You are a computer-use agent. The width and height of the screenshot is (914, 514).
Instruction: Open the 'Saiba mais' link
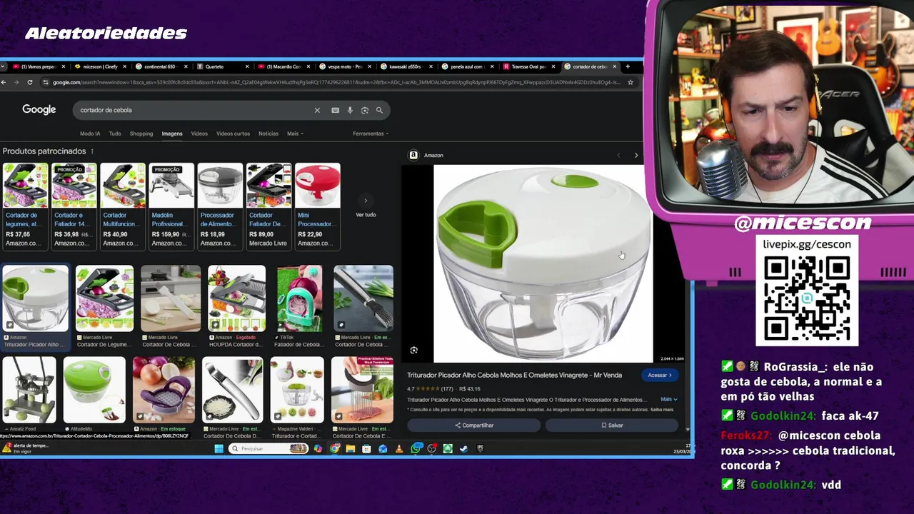pyautogui.click(x=662, y=410)
